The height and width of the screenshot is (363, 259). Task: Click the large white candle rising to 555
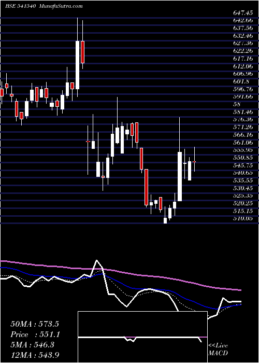(x=180, y=176)
